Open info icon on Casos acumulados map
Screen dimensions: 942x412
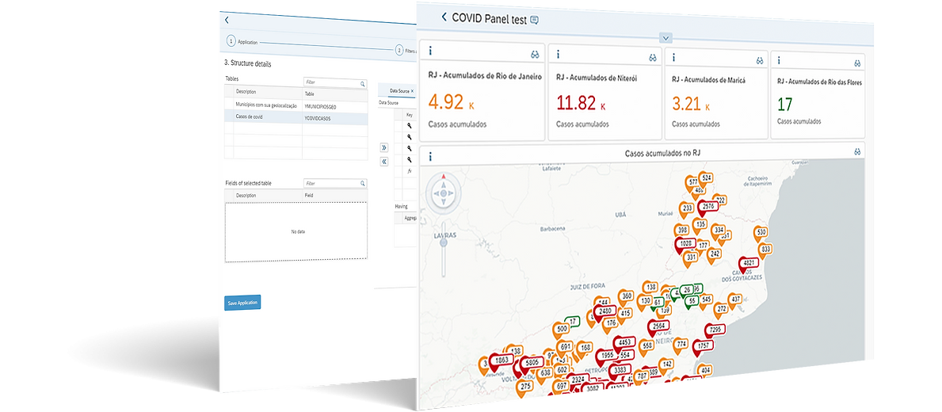(429, 157)
